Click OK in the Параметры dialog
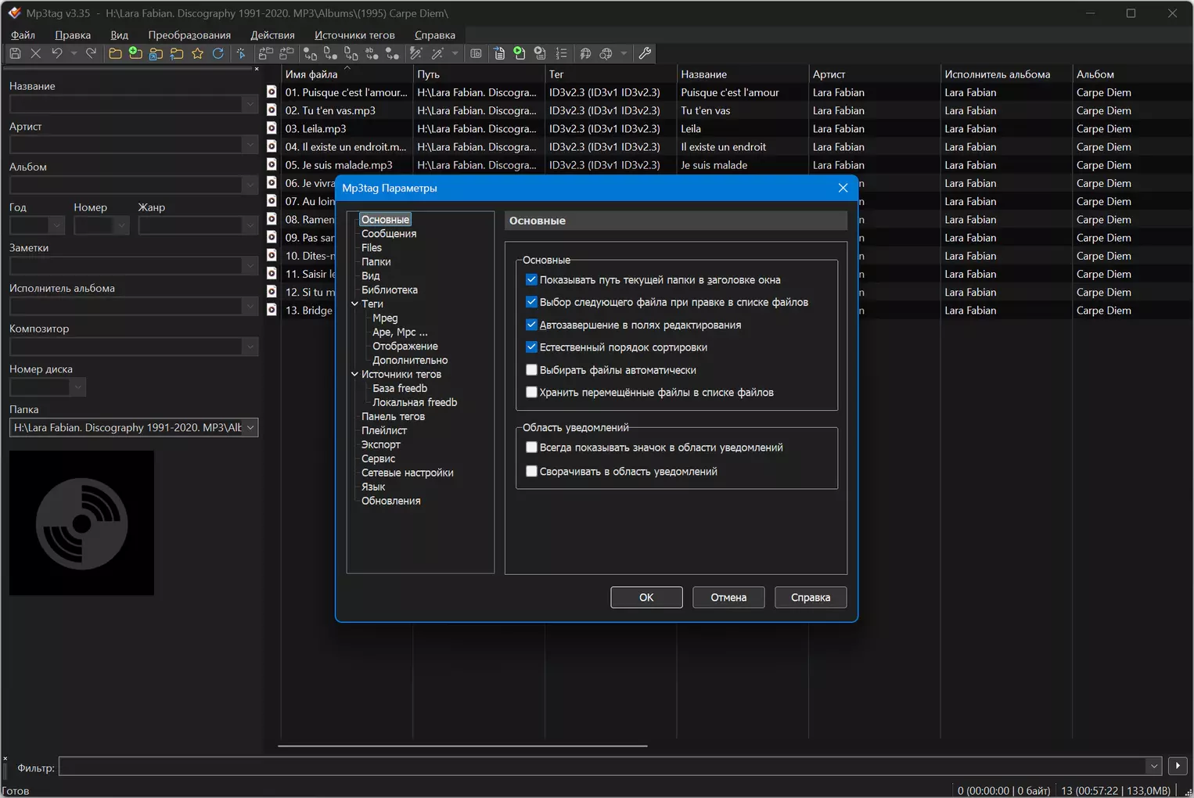The image size is (1194, 798). 646,597
